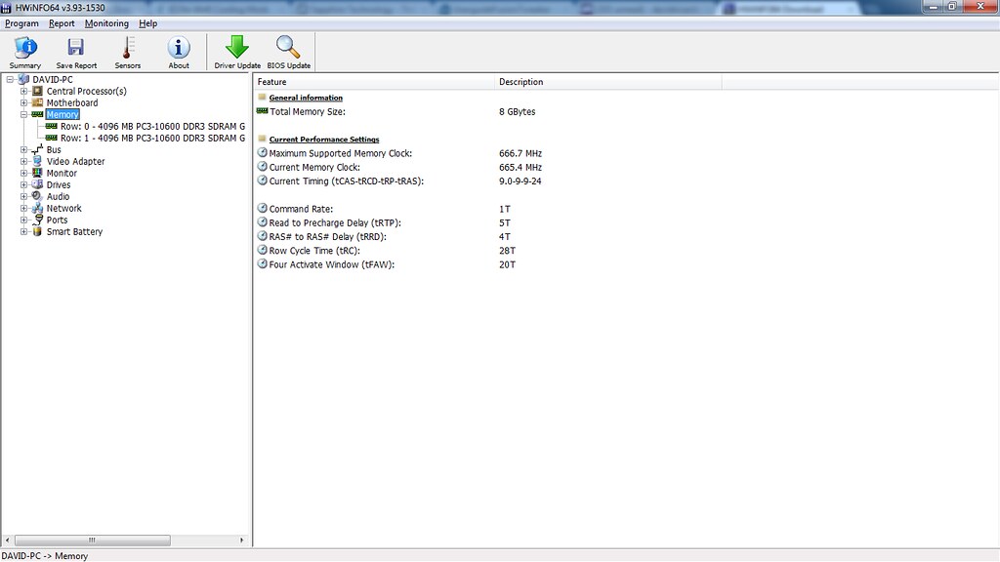Image resolution: width=1000 pixels, height=562 pixels.
Task: Click the '665.4 MHz' value
Action: [x=521, y=167]
